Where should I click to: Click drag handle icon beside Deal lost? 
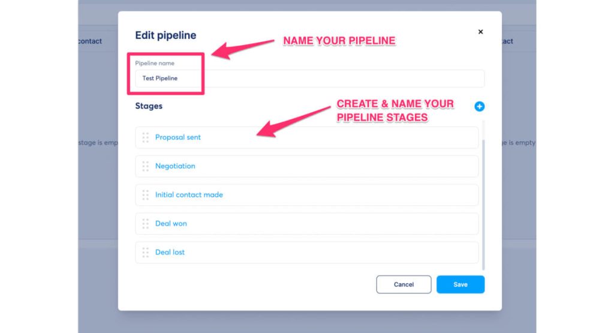(145, 253)
